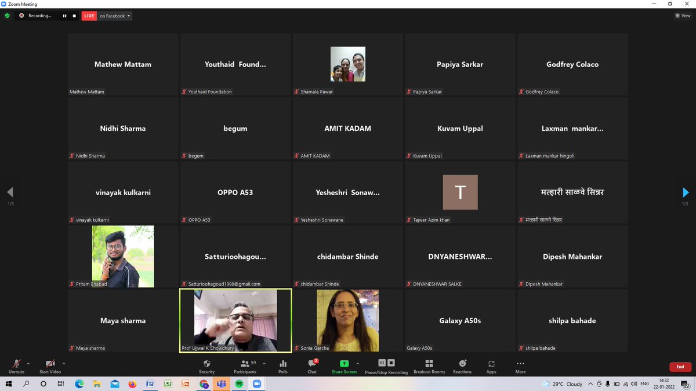Screen dimensions: 696x391
Task: Pause recording via top-left pause icon
Action: click(64, 16)
